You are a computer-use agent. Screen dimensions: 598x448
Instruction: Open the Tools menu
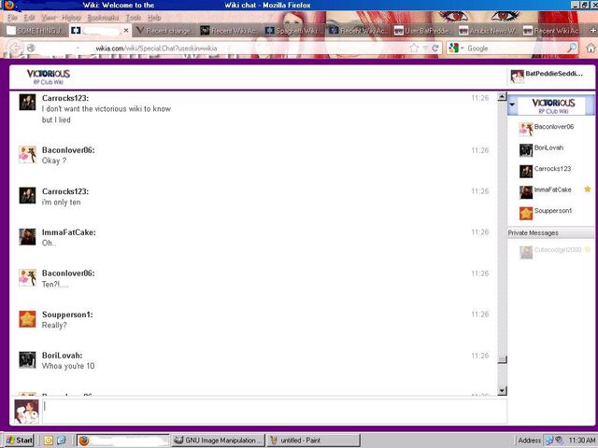pyautogui.click(x=133, y=18)
